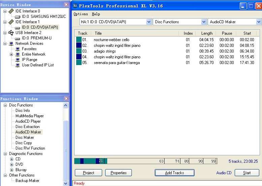Click the Functions Window scrollbar thumb
Image resolution: width=262 pixels, height=186 pixels.
coord(66,150)
